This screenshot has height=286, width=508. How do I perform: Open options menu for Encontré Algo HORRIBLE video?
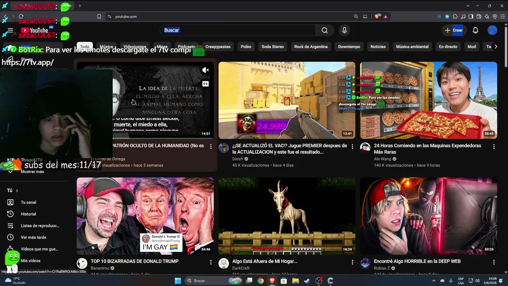[494, 262]
